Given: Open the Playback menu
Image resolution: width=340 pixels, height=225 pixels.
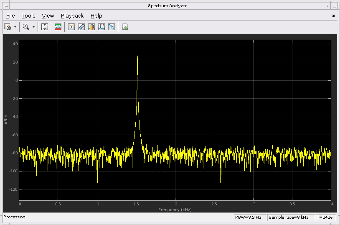Looking at the screenshot, I should (72, 16).
